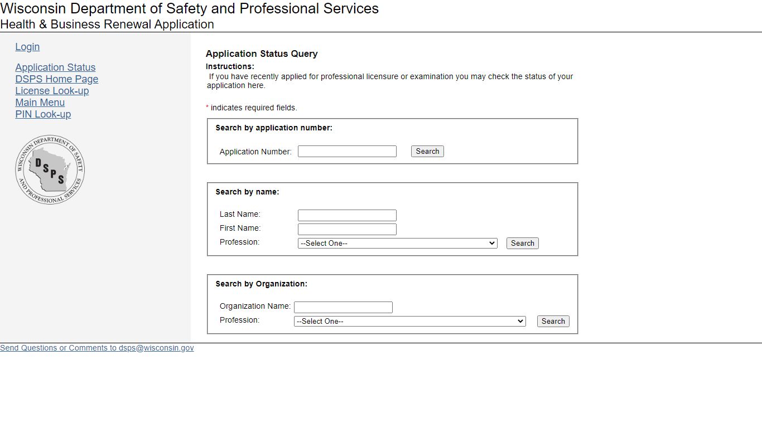
Task: Click the 'Application Number:' label
Action: [x=255, y=152]
